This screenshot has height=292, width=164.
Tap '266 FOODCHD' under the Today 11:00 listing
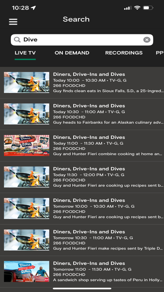click(69, 149)
